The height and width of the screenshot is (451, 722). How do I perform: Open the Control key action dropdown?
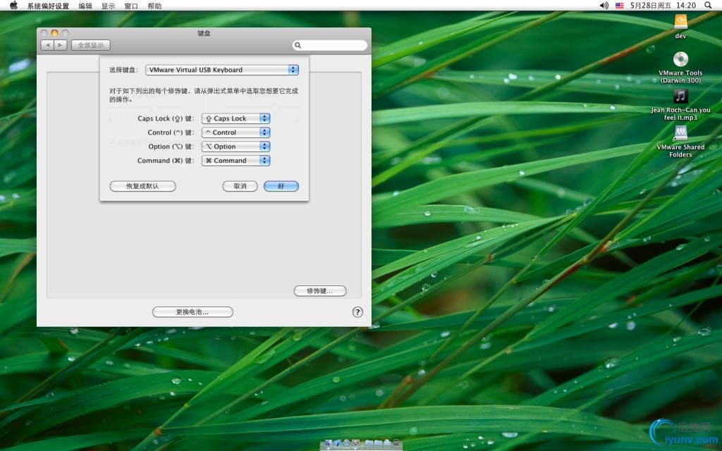click(236, 132)
